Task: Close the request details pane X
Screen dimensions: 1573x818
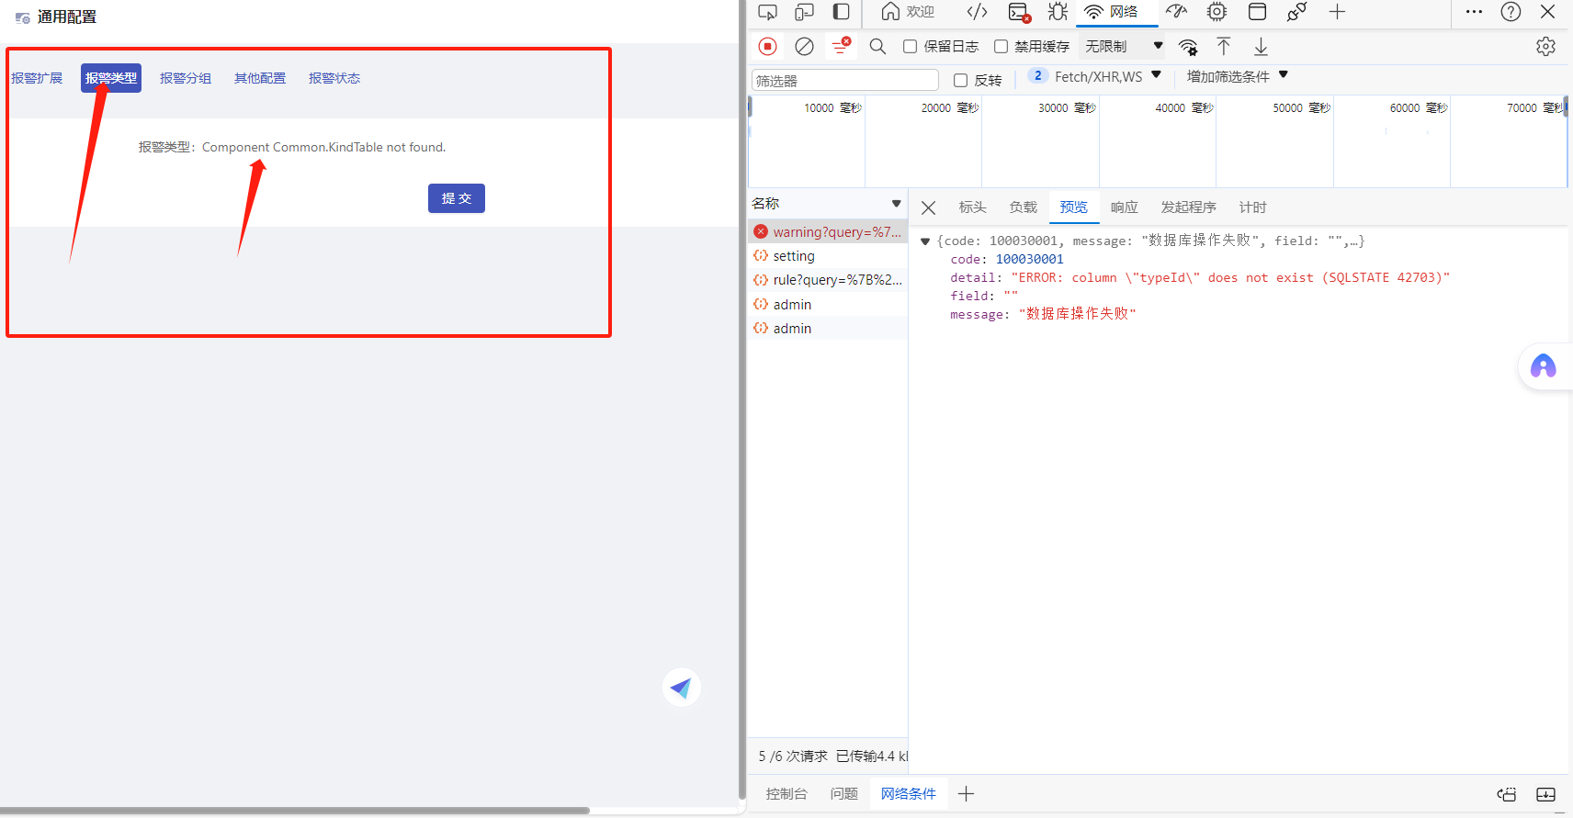Action: tap(928, 207)
